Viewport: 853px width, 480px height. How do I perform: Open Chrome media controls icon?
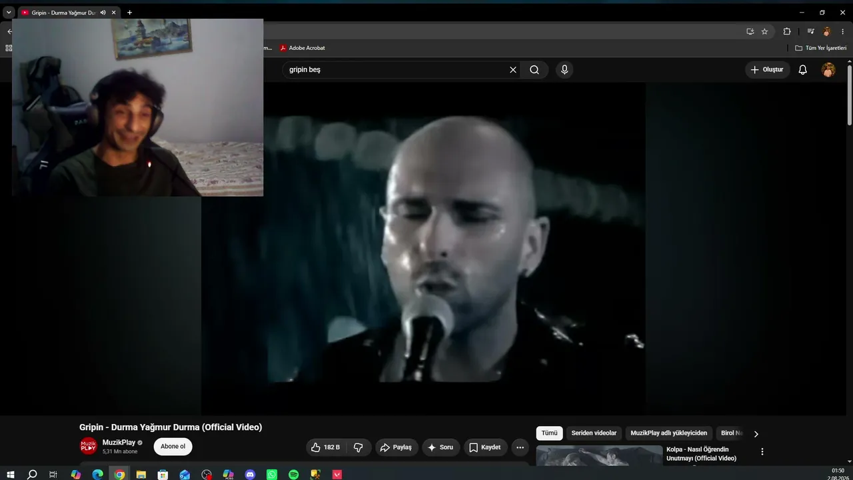[810, 31]
